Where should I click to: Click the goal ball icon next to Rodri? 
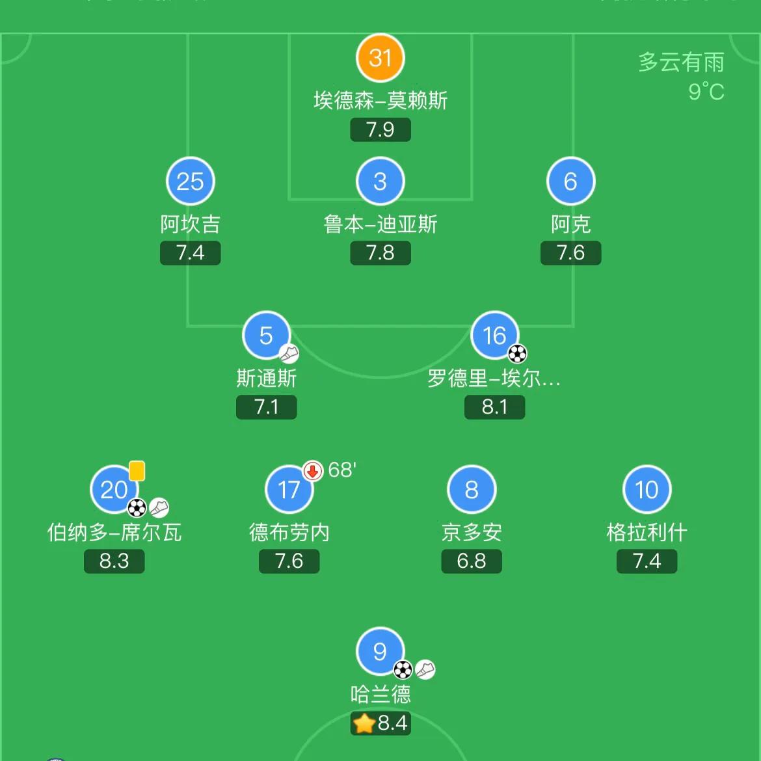tap(518, 353)
